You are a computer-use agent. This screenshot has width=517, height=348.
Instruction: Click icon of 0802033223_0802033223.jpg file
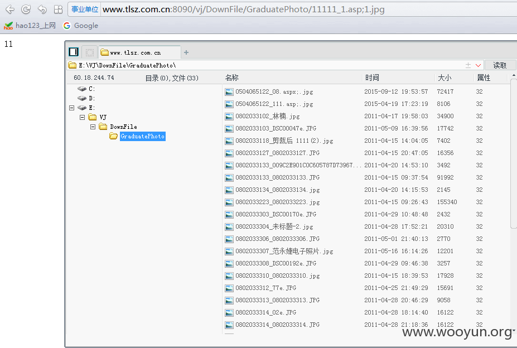point(229,202)
